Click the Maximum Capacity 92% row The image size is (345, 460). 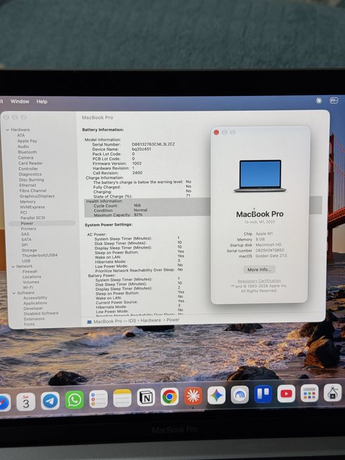(118, 215)
